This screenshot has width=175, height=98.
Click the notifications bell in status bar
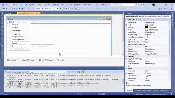pyautogui.click(x=172, y=94)
